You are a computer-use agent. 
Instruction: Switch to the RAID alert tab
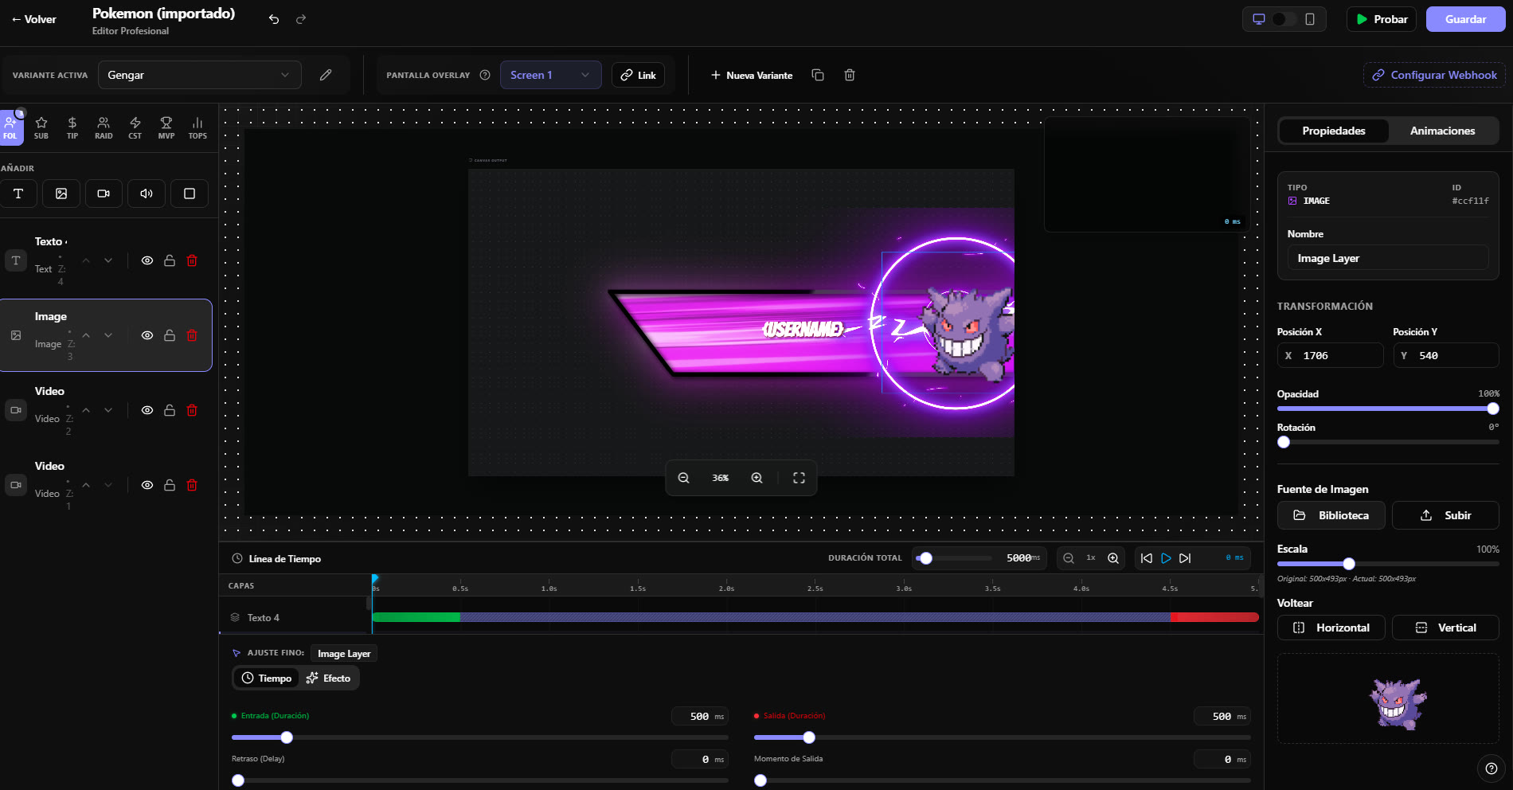pos(104,127)
